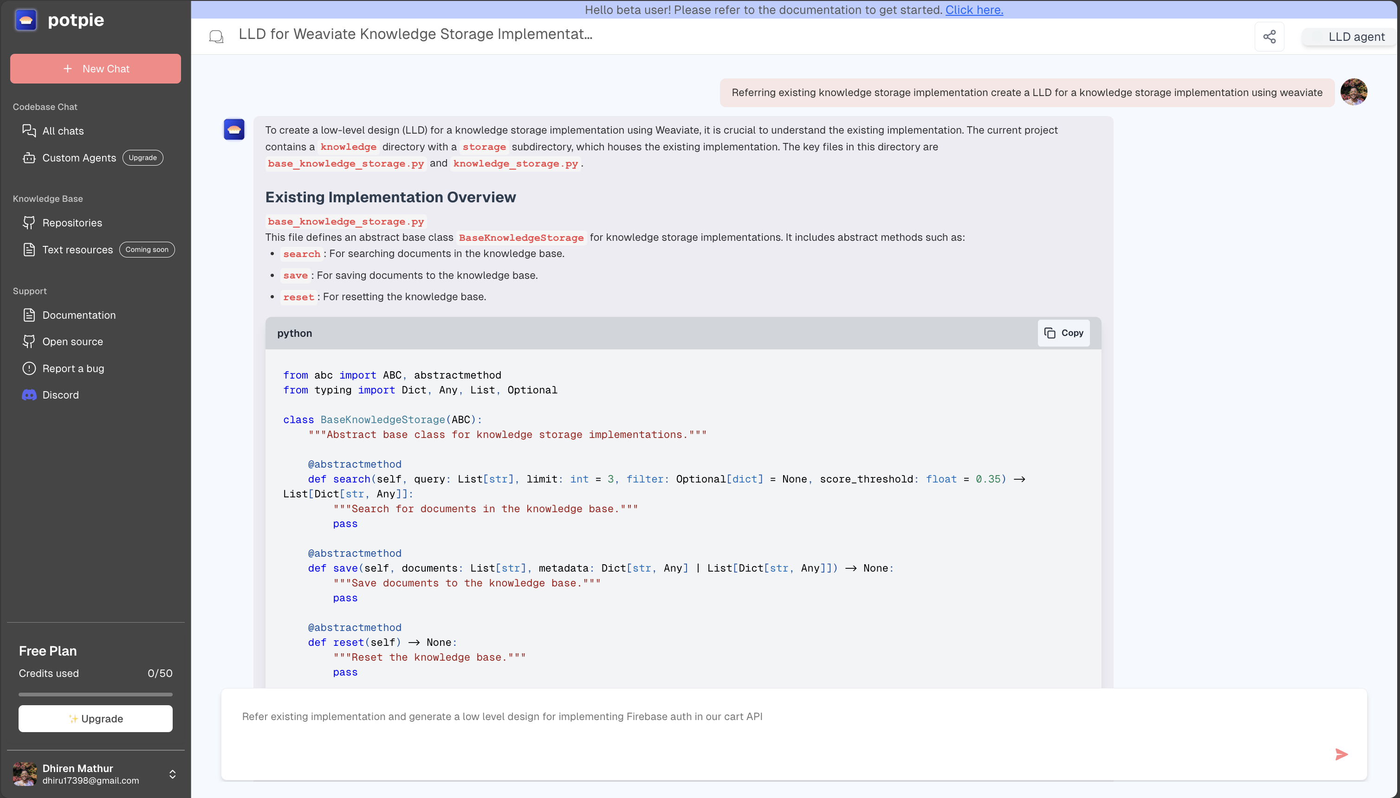Click the potpie wordmark text
This screenshot has height=798, width=1400.
pyautogui.click(x=76, y=20)
